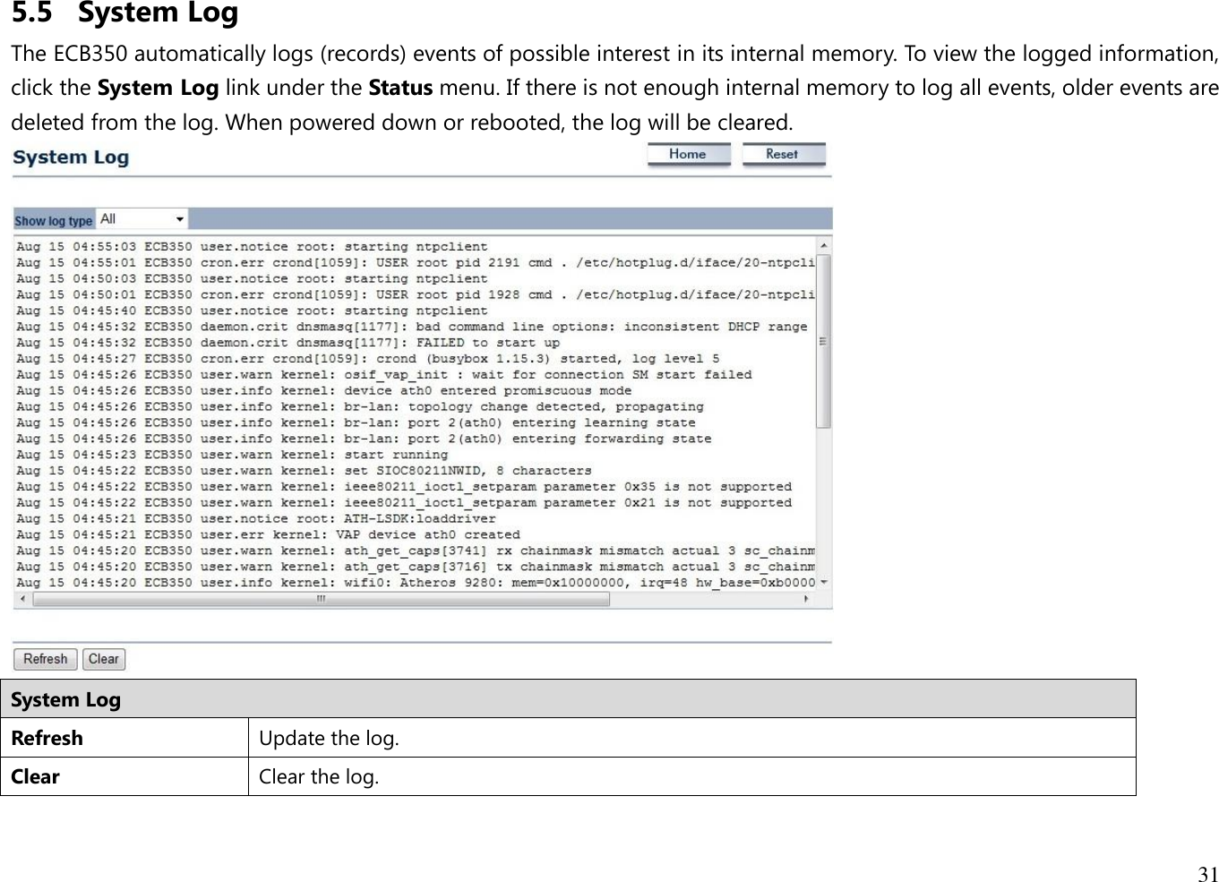Click the '5.5 System Log' section title
1219x882 pixels.
click(x=124, y=13)
